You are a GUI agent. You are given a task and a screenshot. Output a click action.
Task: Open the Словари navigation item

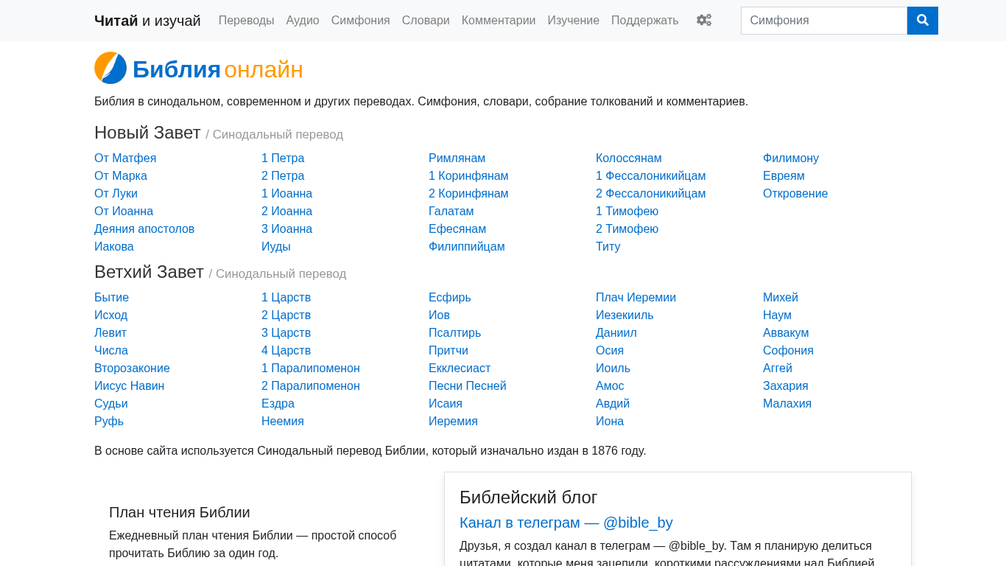[x=426, y=21]
